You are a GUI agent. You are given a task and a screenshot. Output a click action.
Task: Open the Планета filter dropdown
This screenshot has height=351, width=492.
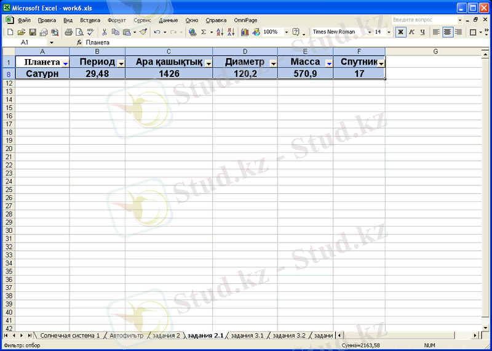coord(65,64)
